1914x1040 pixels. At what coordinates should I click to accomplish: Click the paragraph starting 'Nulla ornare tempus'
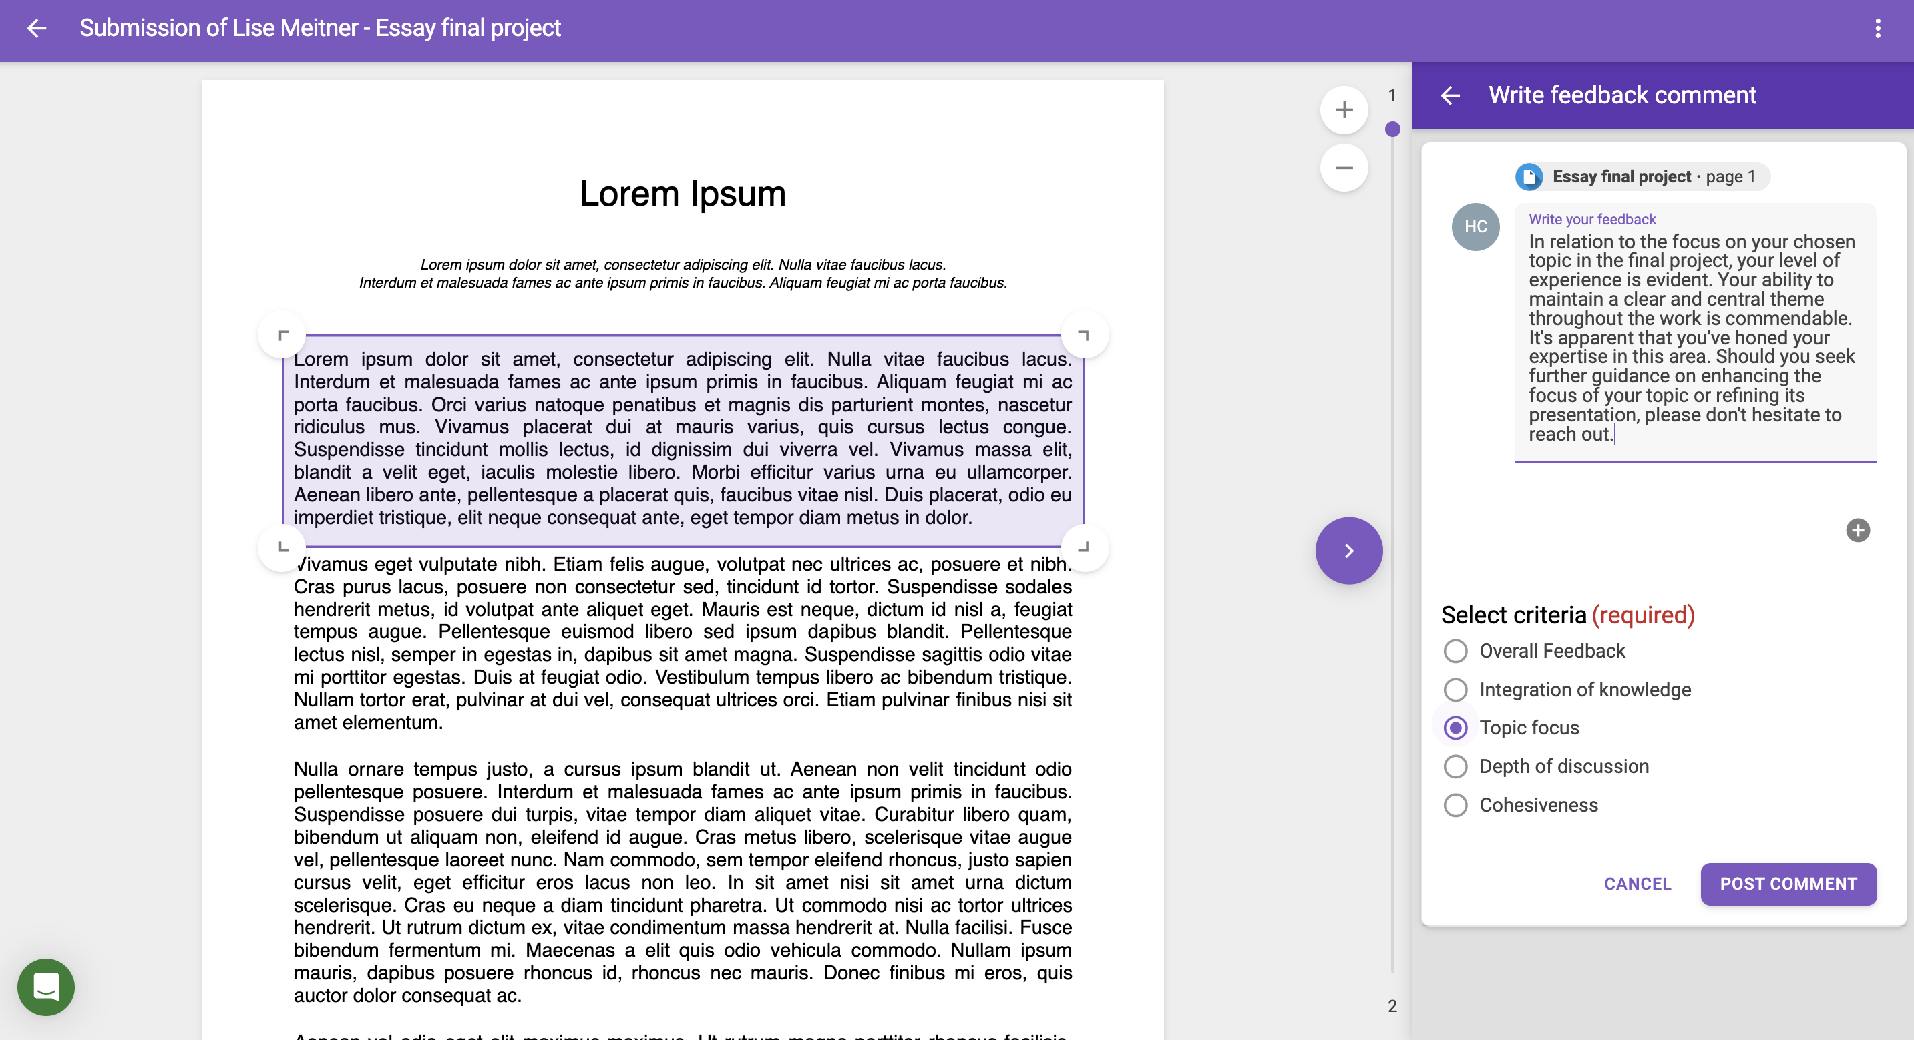683,882
